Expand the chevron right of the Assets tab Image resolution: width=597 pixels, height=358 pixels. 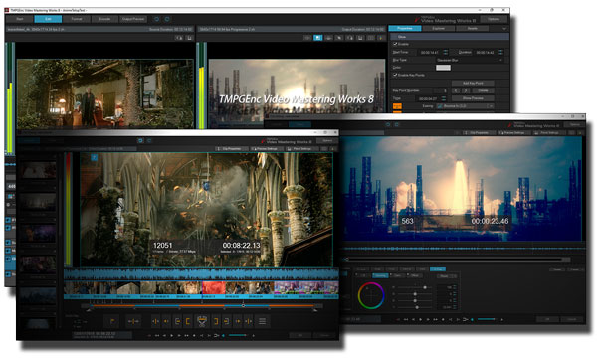point(504,29)
